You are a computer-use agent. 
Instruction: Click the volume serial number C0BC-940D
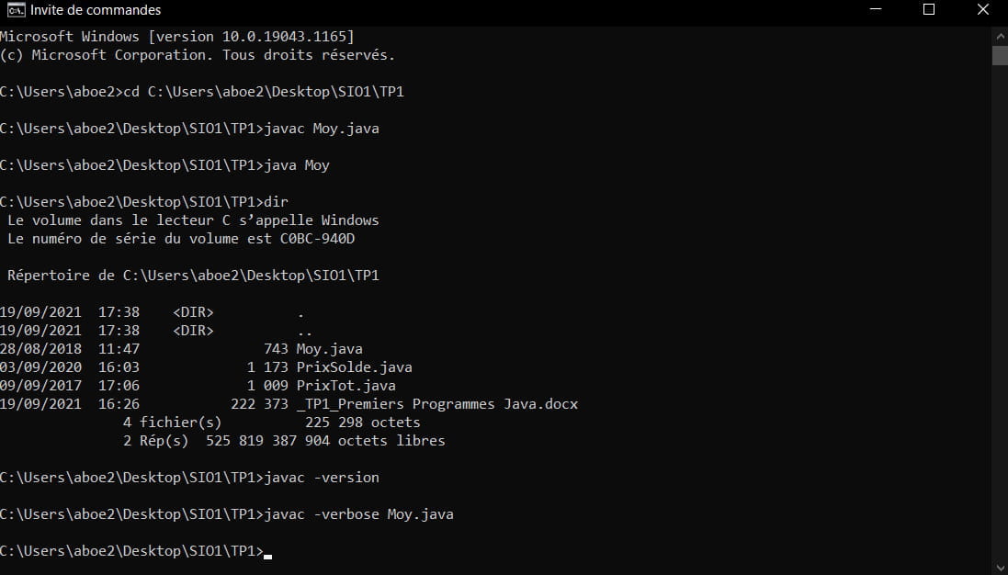(317, 239)
